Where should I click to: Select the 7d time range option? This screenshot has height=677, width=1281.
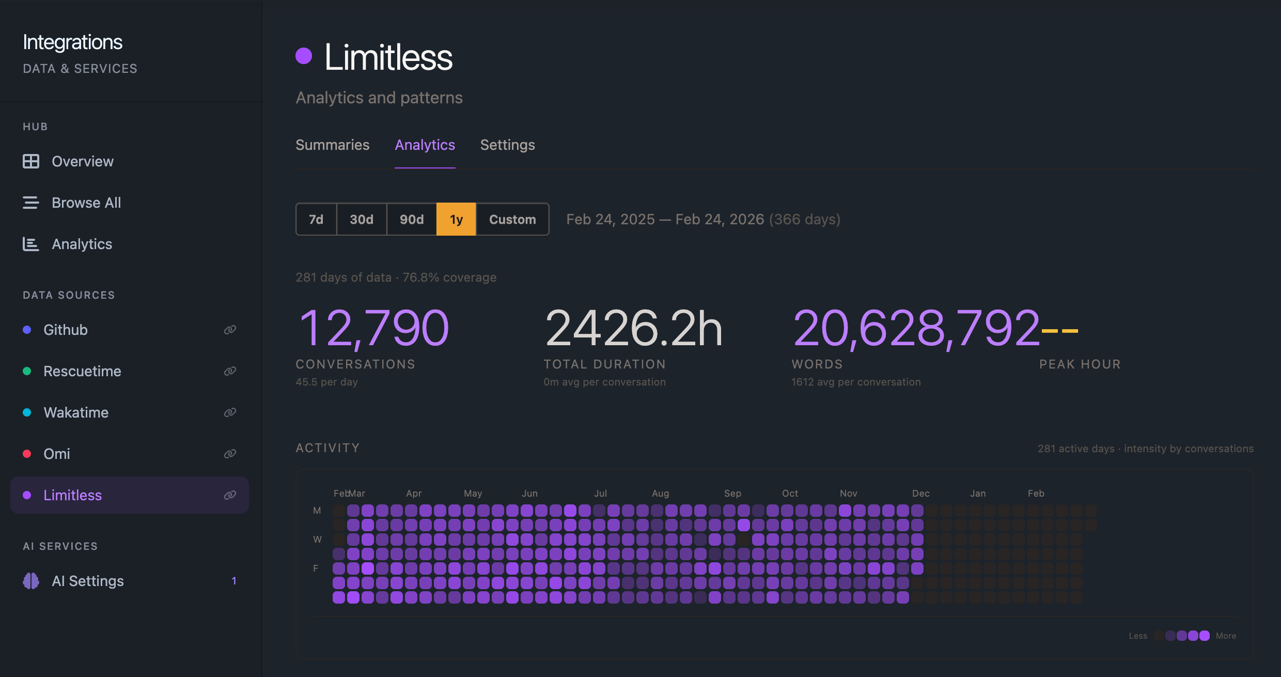tap(316, 219)
